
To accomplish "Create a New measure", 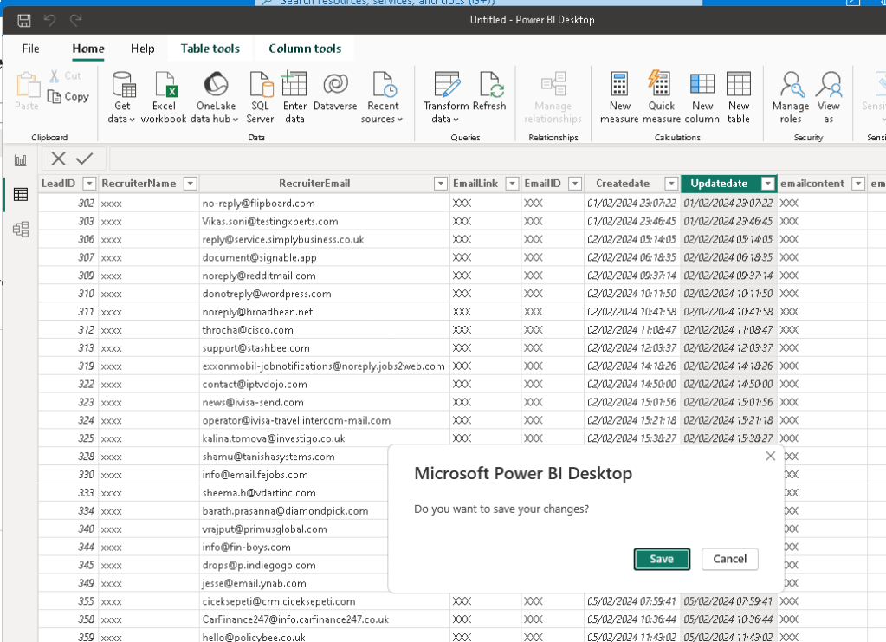I will (619, 97).
